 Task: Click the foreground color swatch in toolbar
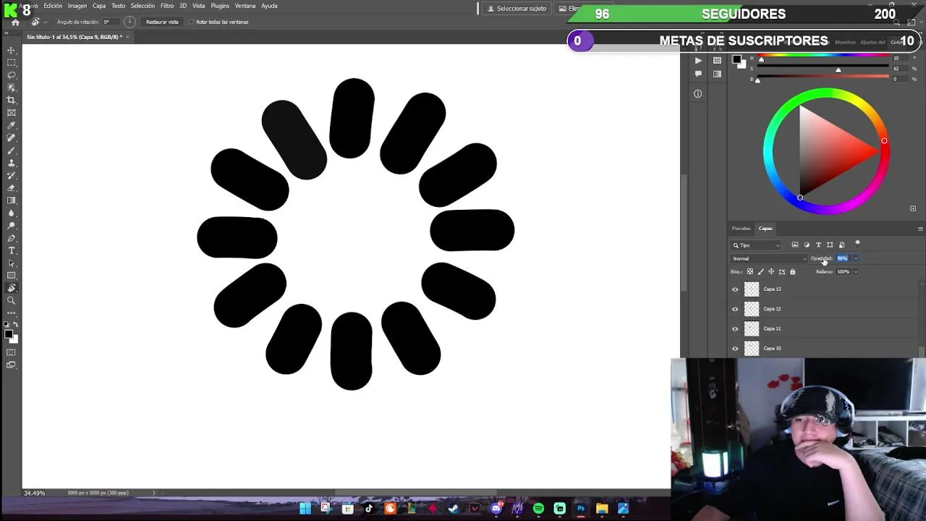coord(9,334)
